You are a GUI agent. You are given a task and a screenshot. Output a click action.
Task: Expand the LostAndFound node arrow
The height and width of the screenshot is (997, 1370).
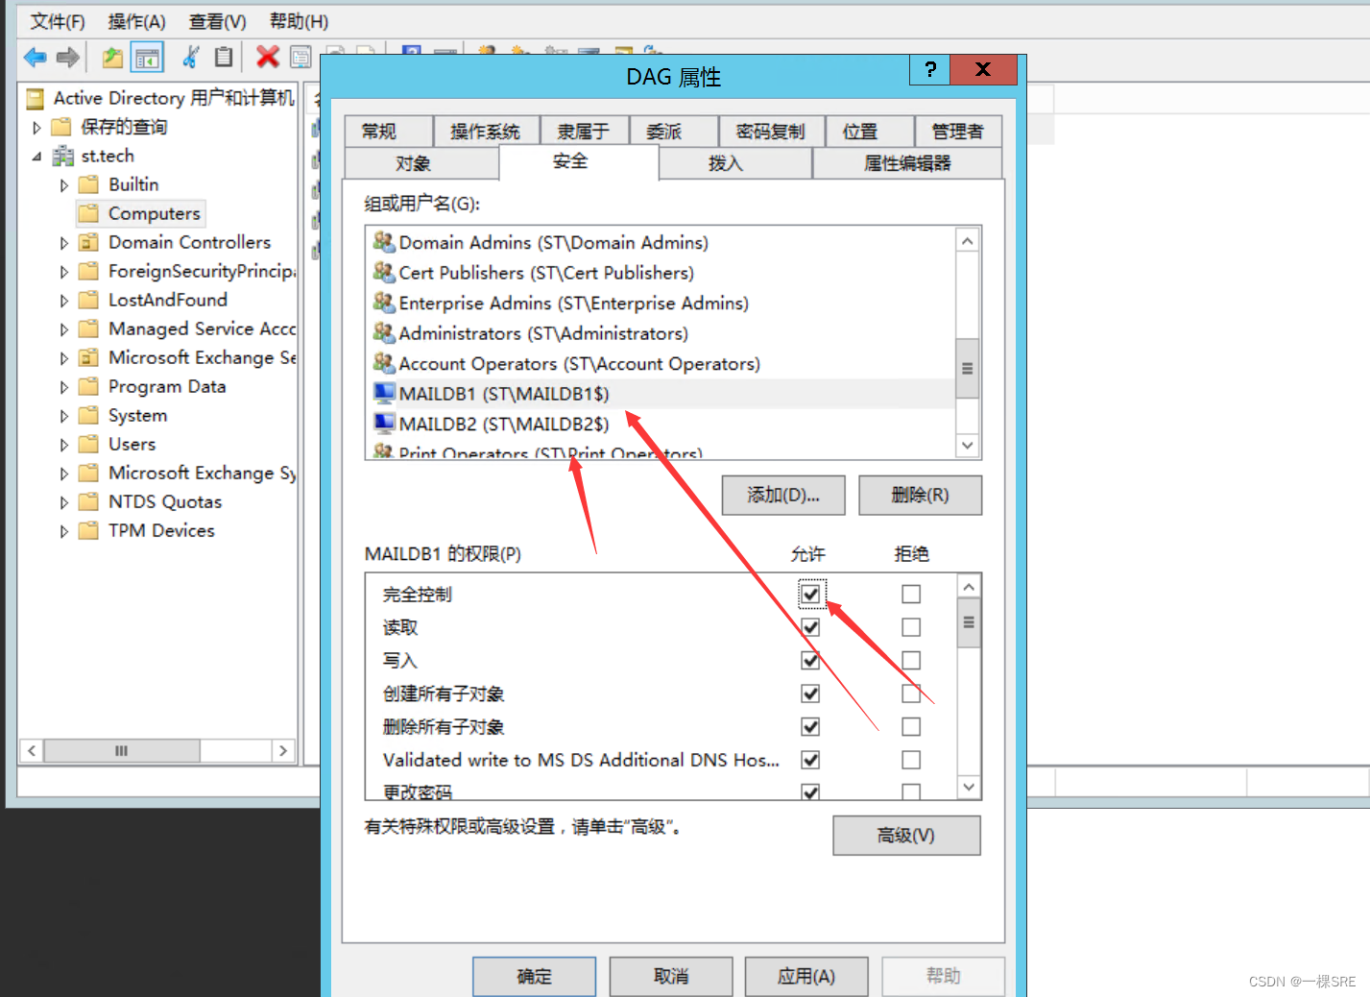tap(63, 300)
